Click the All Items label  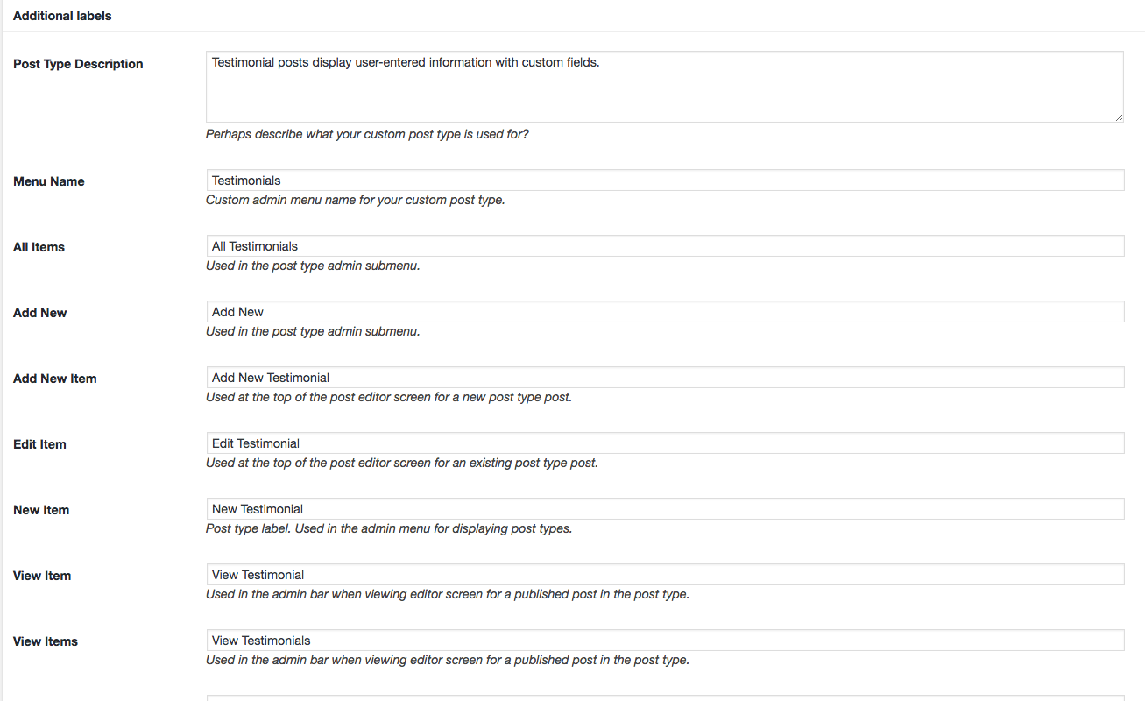coord(39,247)
